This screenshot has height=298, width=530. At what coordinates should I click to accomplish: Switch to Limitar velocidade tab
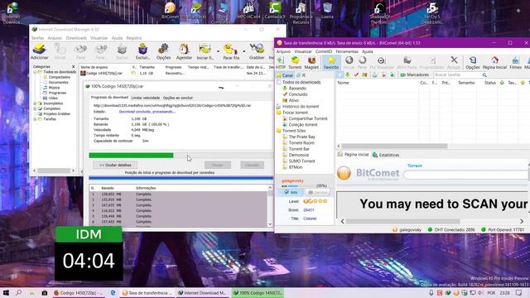click(146, 98)
